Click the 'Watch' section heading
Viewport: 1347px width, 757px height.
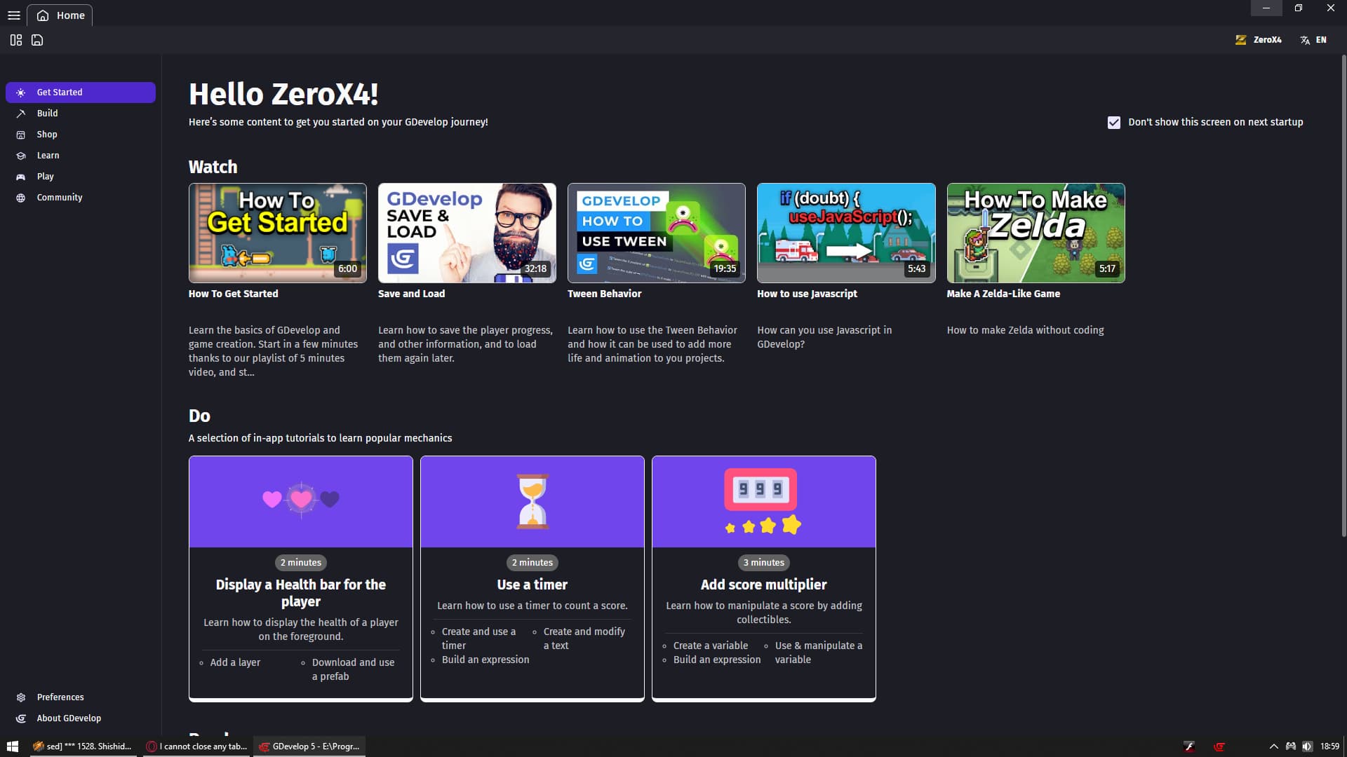coord(213,168)
